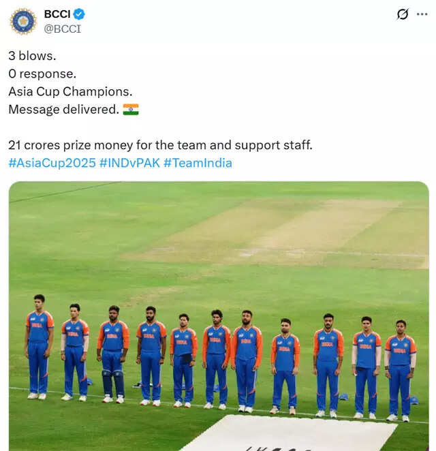
Task: Open the BCCI profile avatar
Action: click(x=22, y=21)
